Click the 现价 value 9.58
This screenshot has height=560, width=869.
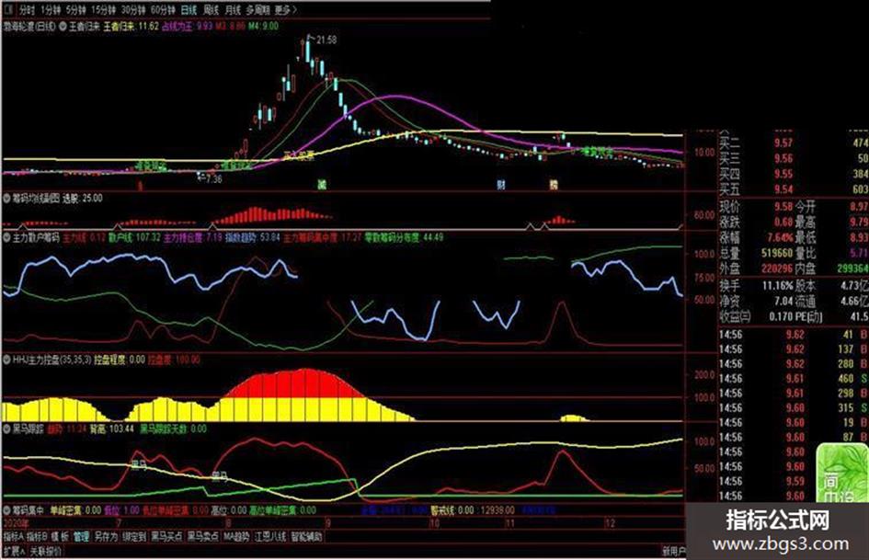783,207
